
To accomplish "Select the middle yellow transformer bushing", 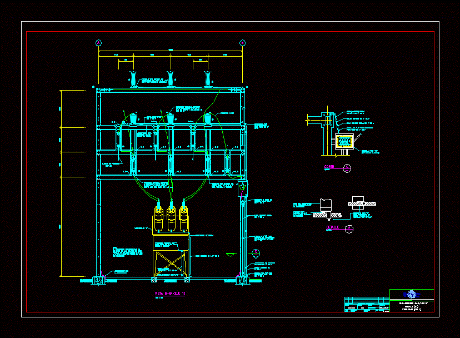I will (171, 218).
